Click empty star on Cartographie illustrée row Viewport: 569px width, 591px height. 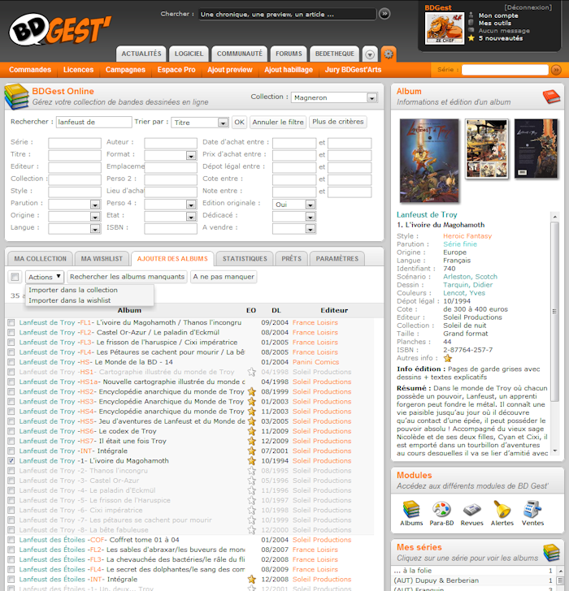pos(252,372)
